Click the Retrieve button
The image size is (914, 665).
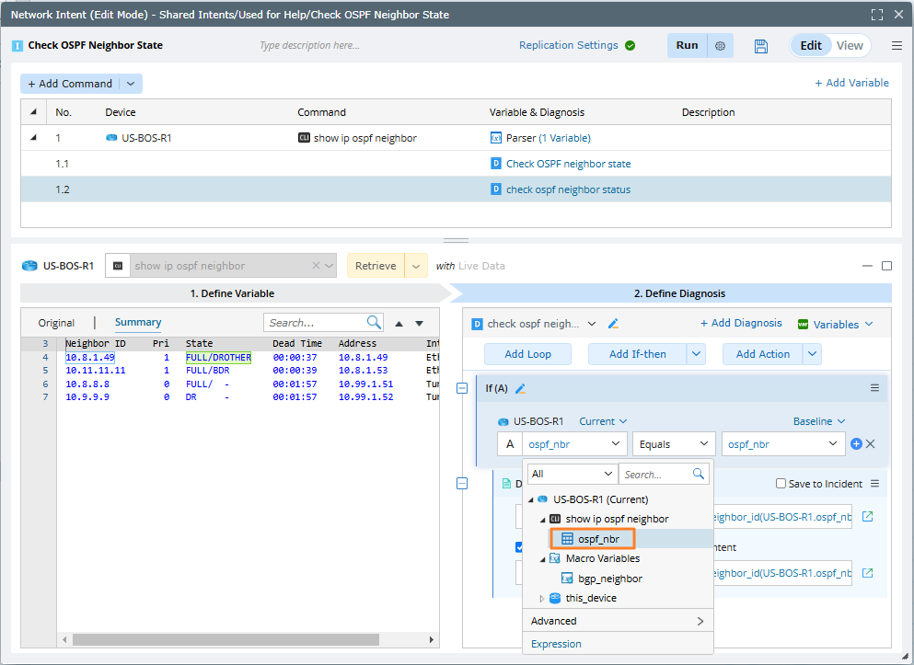coord(376,266)
